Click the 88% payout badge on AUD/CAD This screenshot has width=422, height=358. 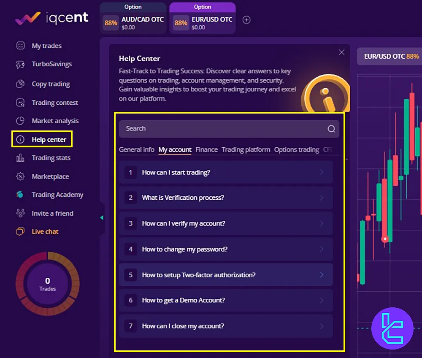point(111,23)
